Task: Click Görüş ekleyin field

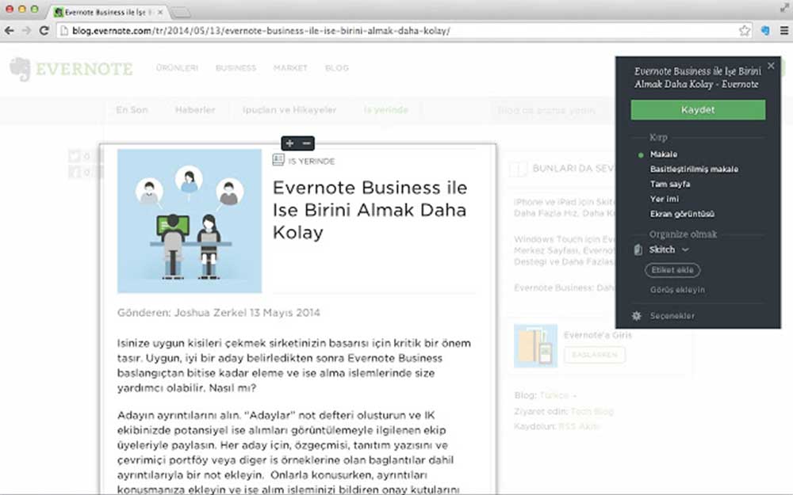Action: (678, 290)
